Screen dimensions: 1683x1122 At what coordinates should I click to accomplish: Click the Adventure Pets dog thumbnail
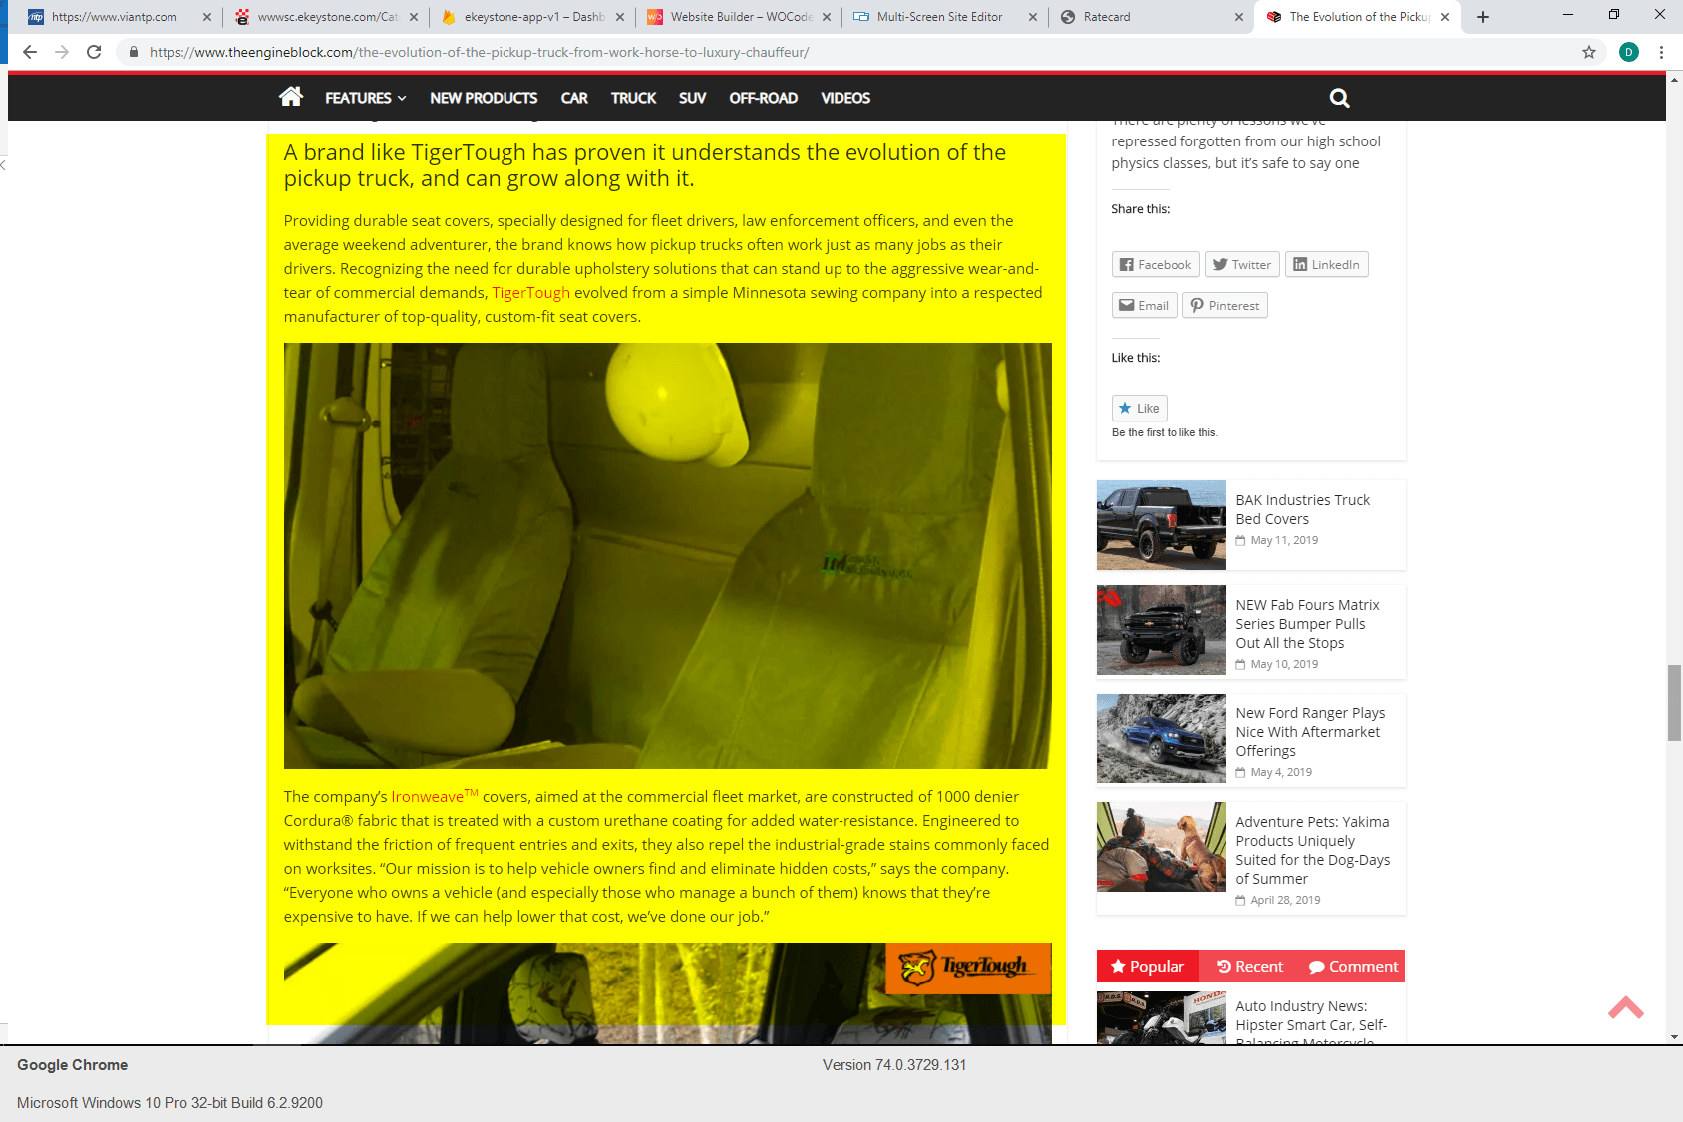tap(1161, 847)
